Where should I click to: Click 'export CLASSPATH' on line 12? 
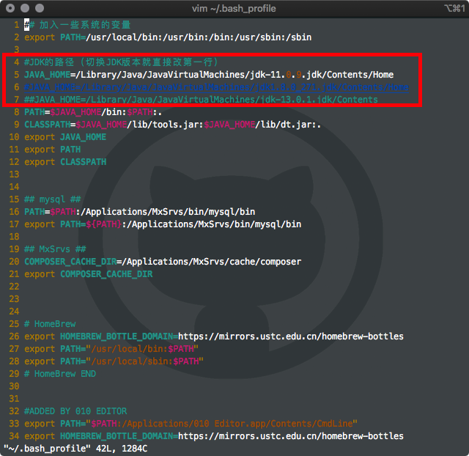[x=65, y=162]
